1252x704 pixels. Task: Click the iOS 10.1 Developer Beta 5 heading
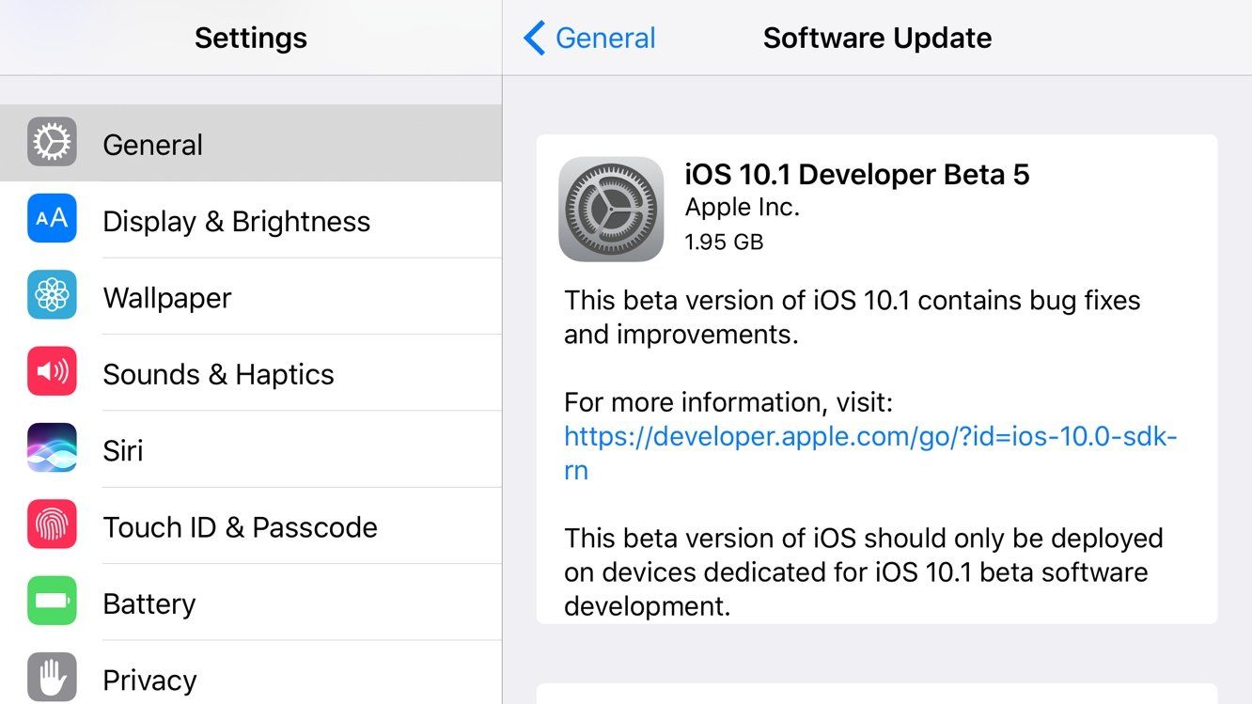click(x=857, y=174)
